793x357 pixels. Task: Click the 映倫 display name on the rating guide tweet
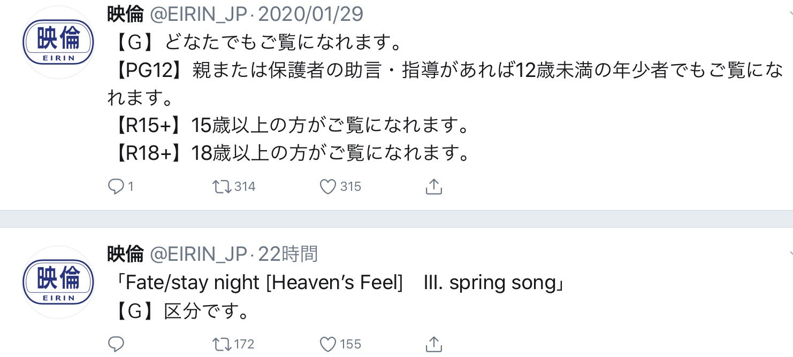tap(125, 14)
